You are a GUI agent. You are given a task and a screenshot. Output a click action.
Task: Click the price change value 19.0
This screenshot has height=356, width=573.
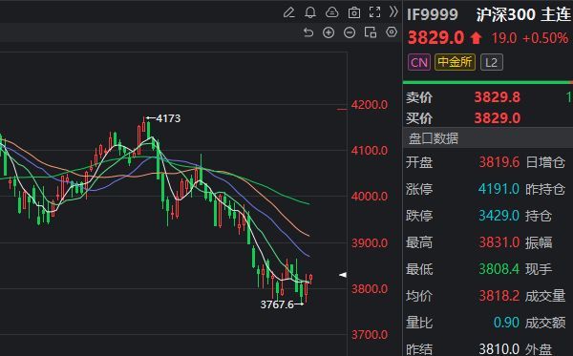click(x=504, y=38)
